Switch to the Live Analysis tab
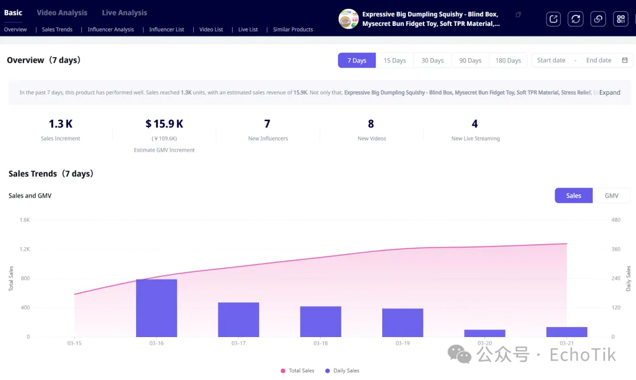The height and width of the screenshot is (380, 636). point(124,12)
